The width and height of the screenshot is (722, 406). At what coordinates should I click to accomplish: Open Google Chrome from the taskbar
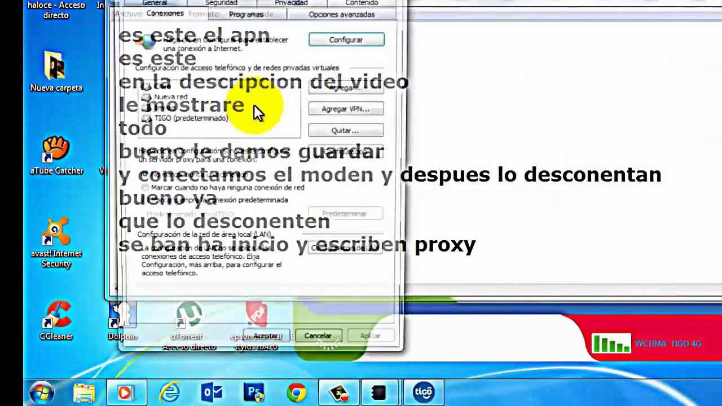(x=296, y=392)
